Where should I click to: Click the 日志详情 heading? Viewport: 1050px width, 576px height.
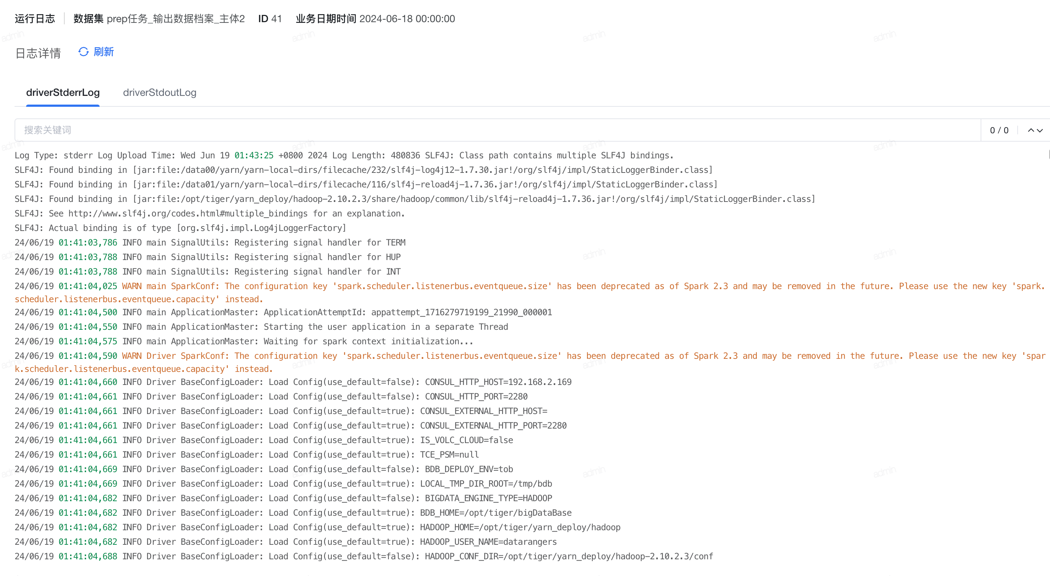tap(38, 53)
